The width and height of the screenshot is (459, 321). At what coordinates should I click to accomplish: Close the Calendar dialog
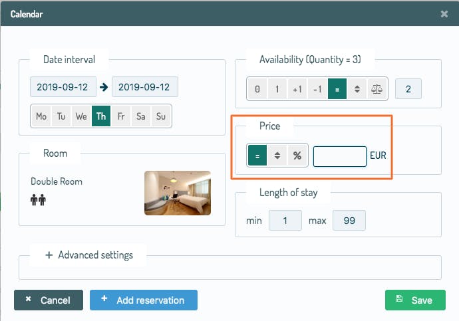point(444,13)
